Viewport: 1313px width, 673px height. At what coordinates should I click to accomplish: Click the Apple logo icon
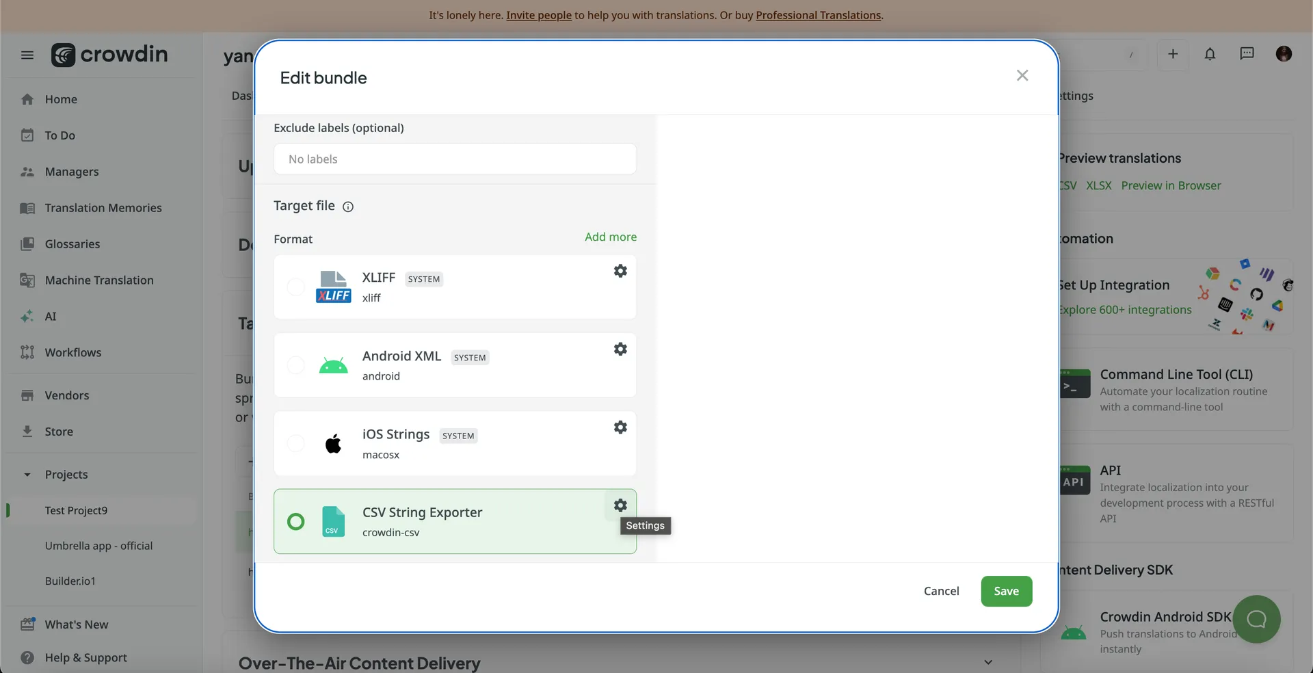click(333, 444)
